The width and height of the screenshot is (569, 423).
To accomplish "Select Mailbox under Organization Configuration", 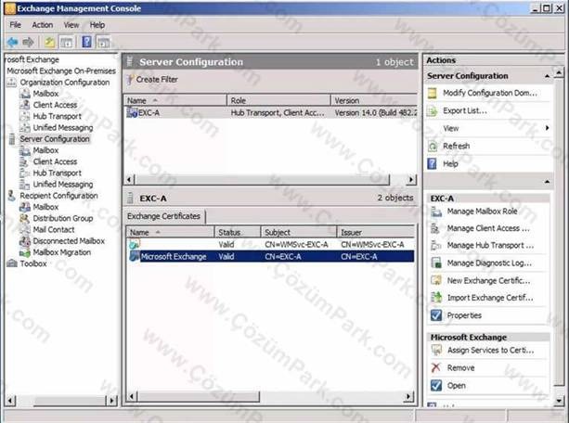I will 45,94.
